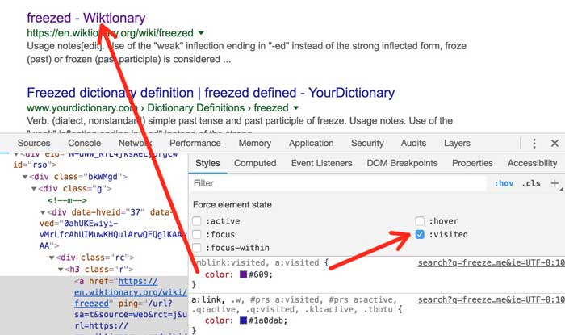Switch to the Network tab
565x335 pixels.
135,143
